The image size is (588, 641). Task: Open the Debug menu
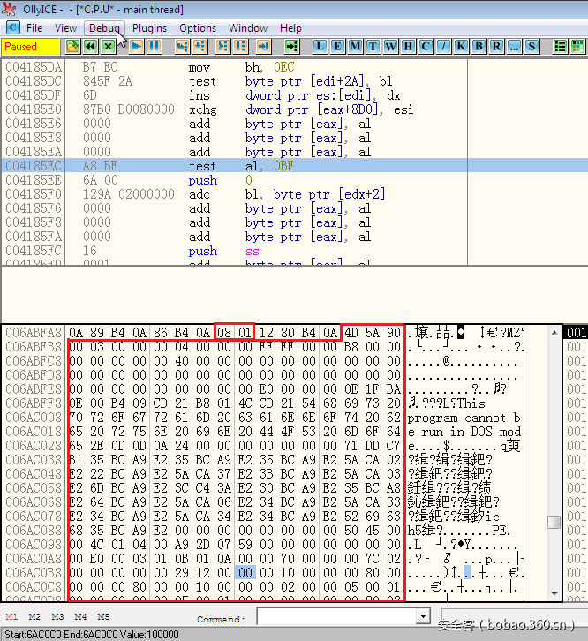point(104,28)
